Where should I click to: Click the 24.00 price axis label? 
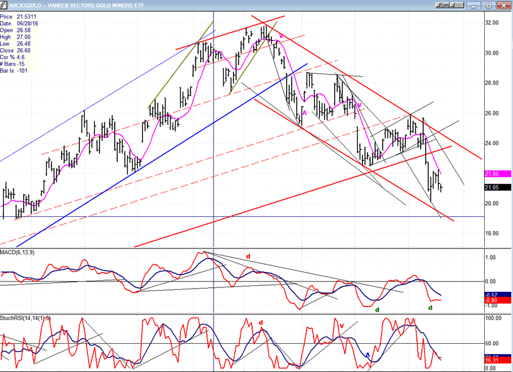click(x=492, y=143)
